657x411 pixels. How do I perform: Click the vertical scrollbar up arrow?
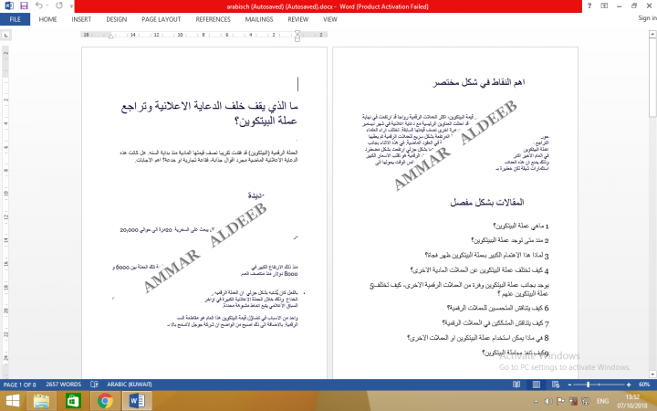coord(652,35)
